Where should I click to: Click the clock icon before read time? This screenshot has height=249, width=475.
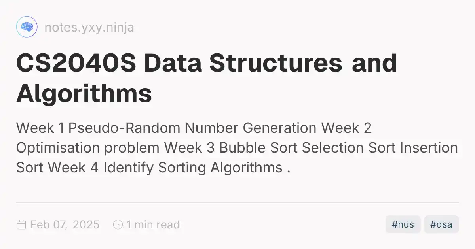tap(118, 225)
